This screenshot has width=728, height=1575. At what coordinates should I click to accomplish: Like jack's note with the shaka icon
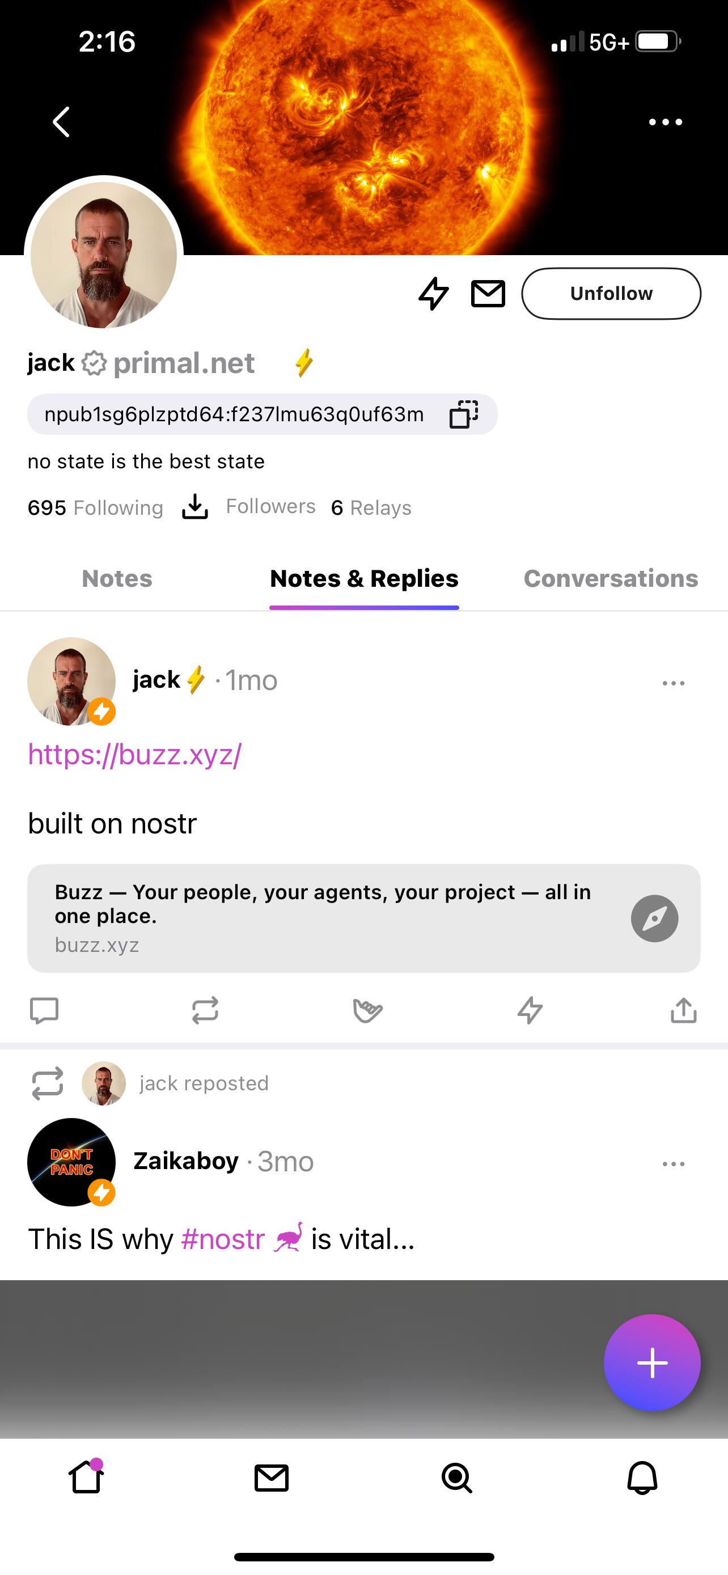(367, 1010)
